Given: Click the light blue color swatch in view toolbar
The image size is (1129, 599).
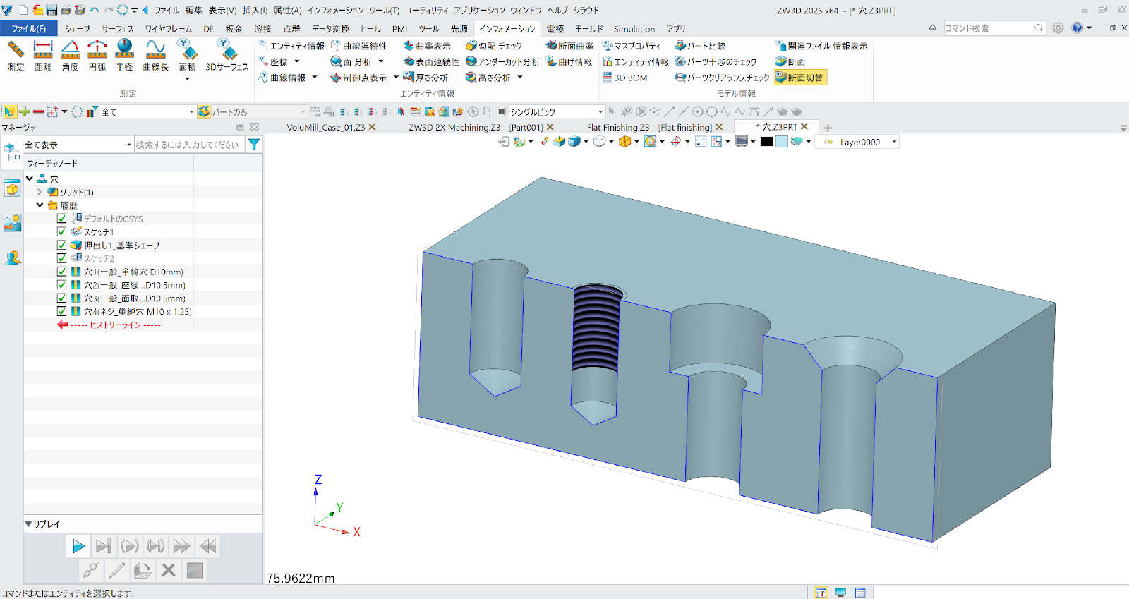Looking at the screenshot, I should [x=781, y=142].
